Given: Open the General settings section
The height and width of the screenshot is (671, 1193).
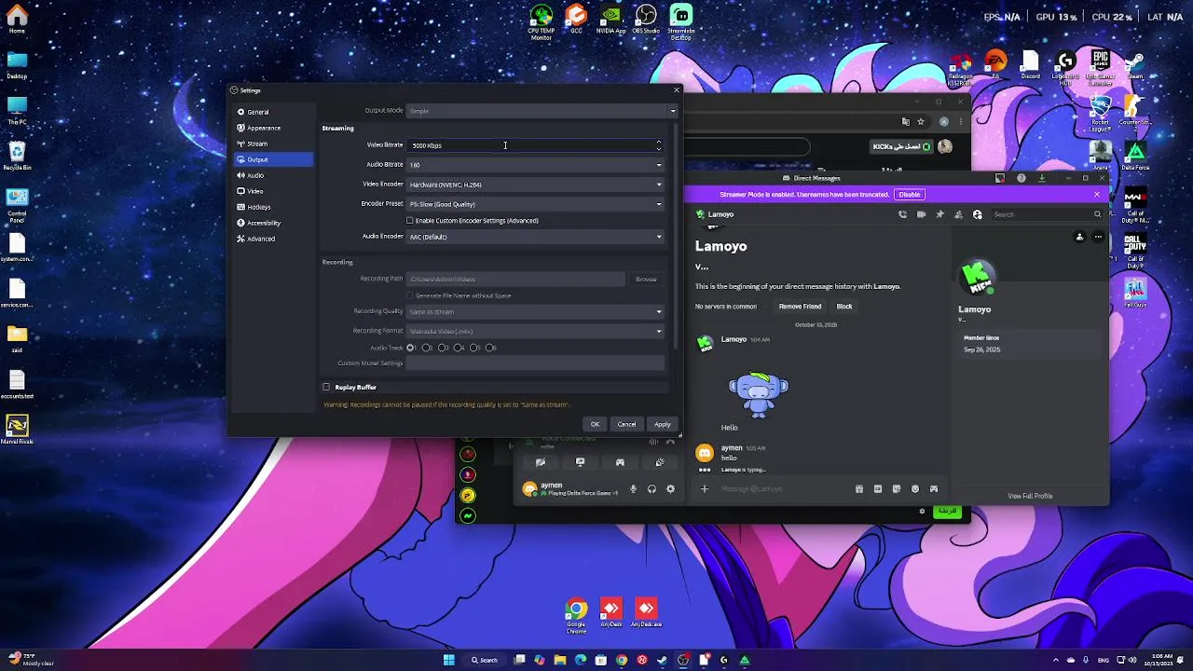Looking at the screenshot, I should (273, 112).
